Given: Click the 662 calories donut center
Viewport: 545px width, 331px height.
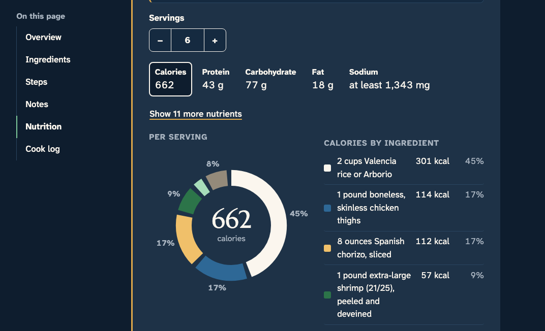Looking at the screenshot, I should click(231, 224).
